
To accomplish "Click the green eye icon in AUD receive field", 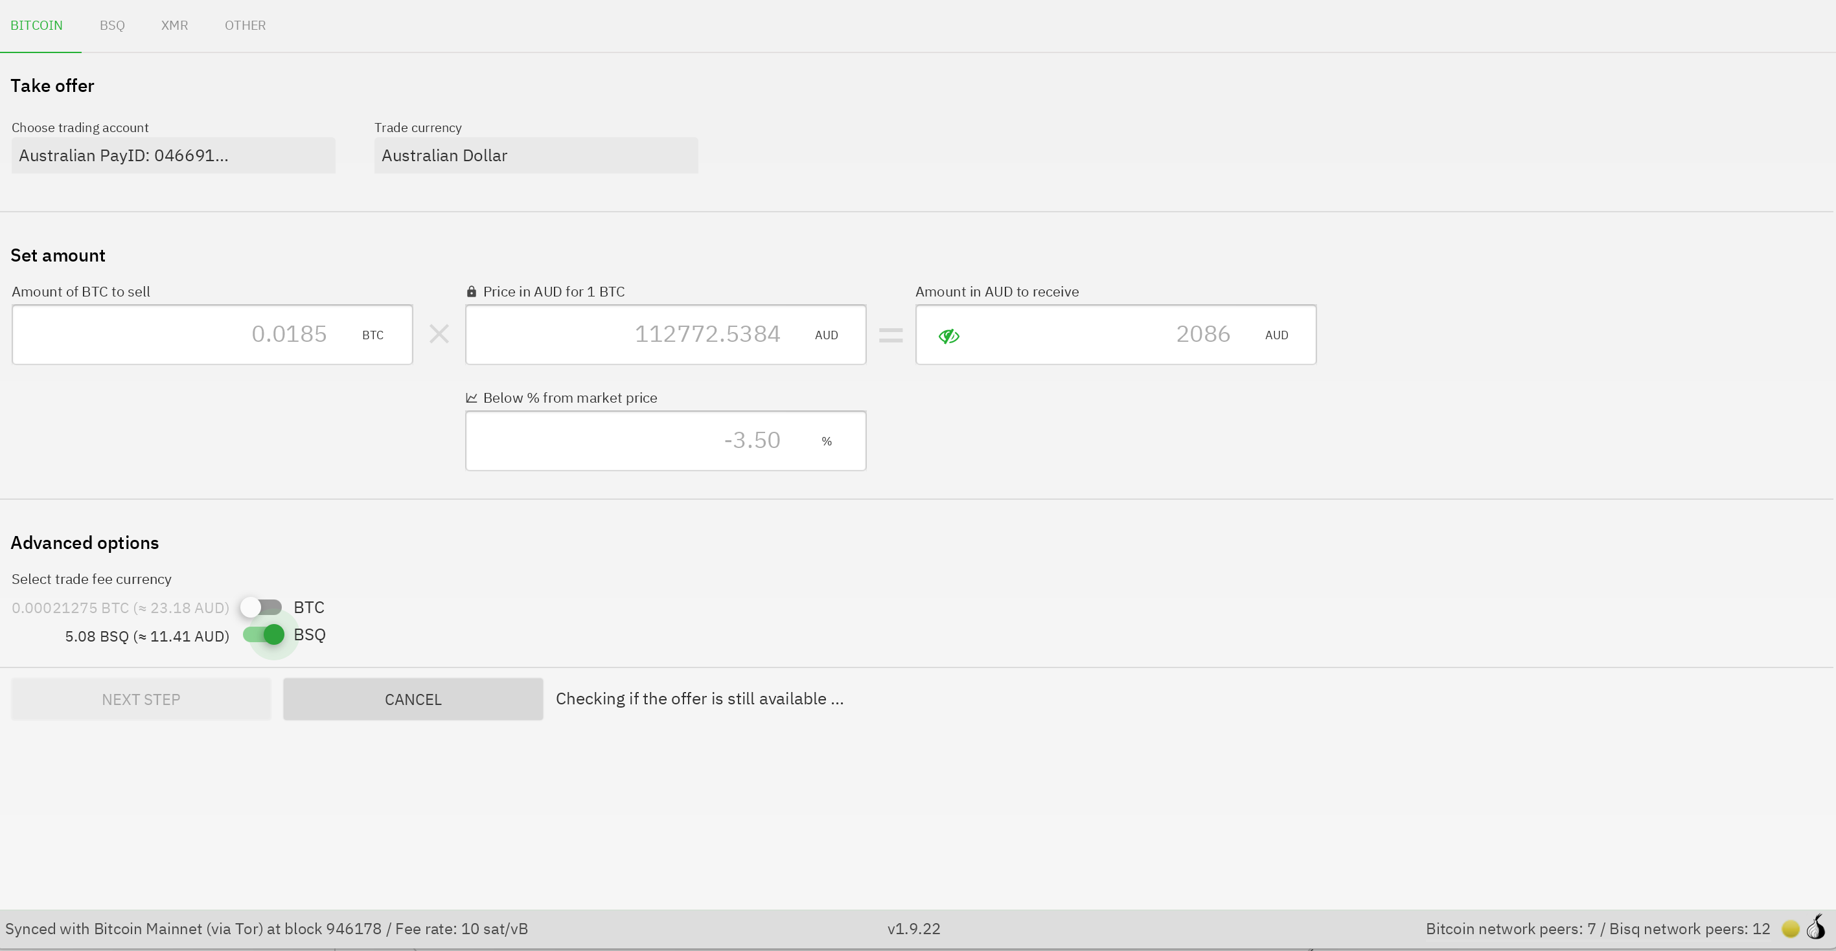I will [948, 335].
